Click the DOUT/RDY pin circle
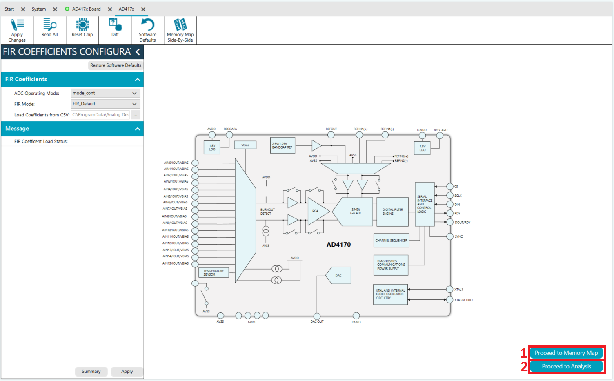The image size is (614, 381). point(450,222)
